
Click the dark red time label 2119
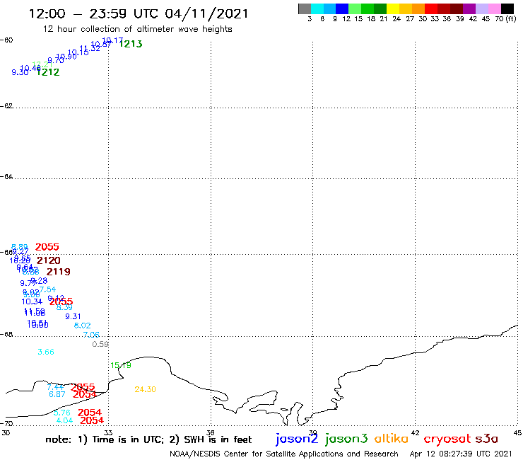(x=59, y=272)
